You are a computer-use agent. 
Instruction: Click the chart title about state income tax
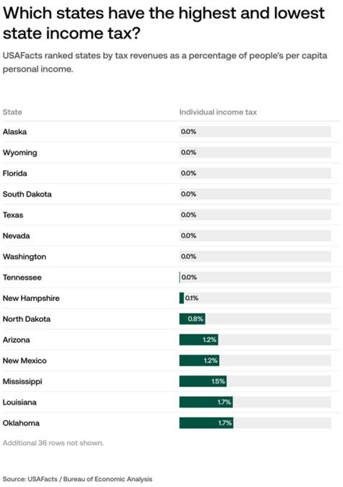(x=163, y=23)
